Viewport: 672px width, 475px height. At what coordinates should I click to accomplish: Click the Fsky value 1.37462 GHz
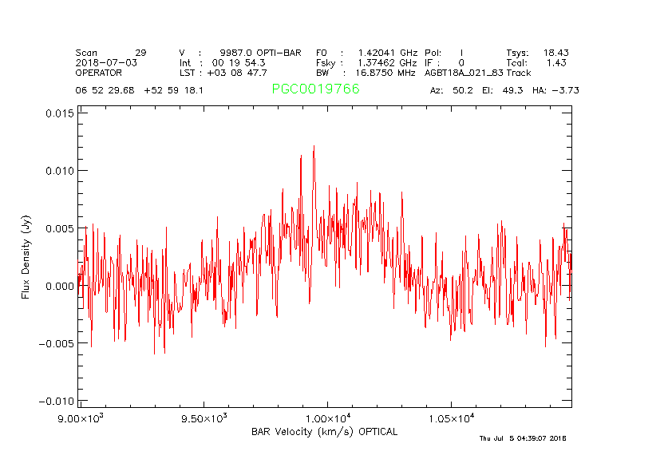point(385,62)
